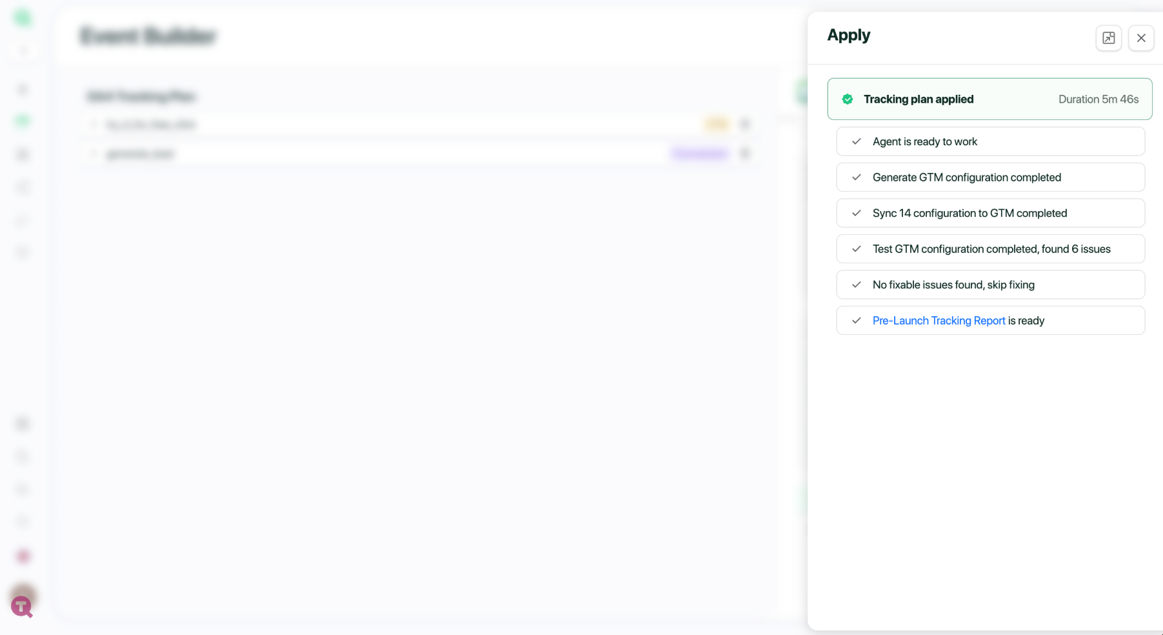This screenshot has width=1163, height=635.
Task: Click the Apply panel heading
Action: (x=848, y=35)
